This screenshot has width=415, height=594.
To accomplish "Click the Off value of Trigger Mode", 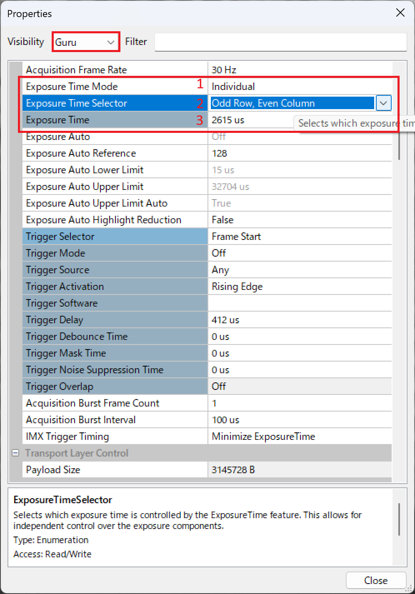I will click(x=219, y=253).
